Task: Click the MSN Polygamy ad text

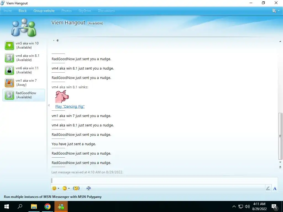Action: [53, 197]
